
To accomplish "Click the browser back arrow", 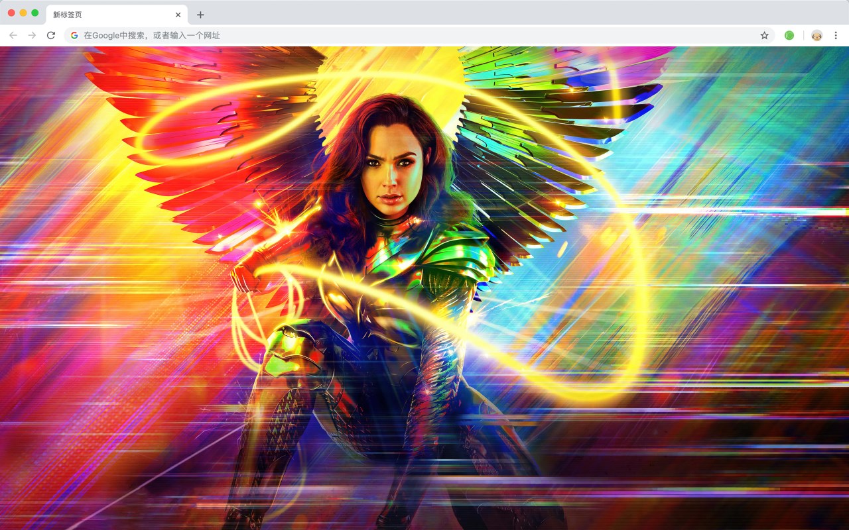I will click(13, 35).
